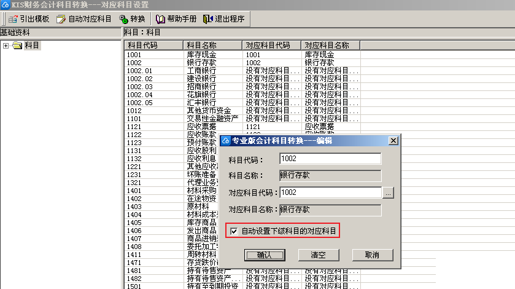Expand the 科目 tree node
The image size is (515, 289).
pyautogui.click(x=6, y=46)
